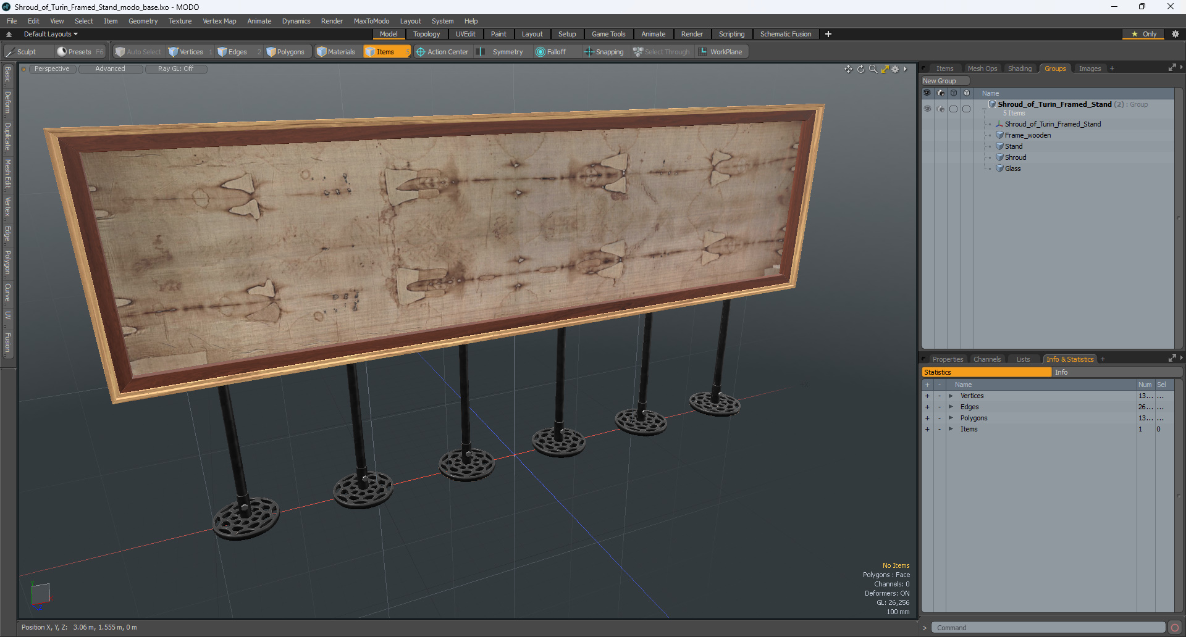The width and height of the screenshot is (1186, 637).
Task: Switch to the Mesh Ops tab
Action: point(982,69)
